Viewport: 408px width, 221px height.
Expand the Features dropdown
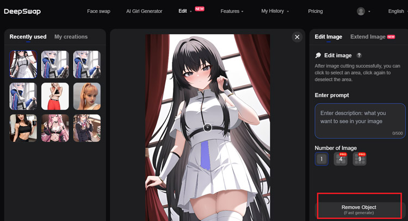(232, 11)
